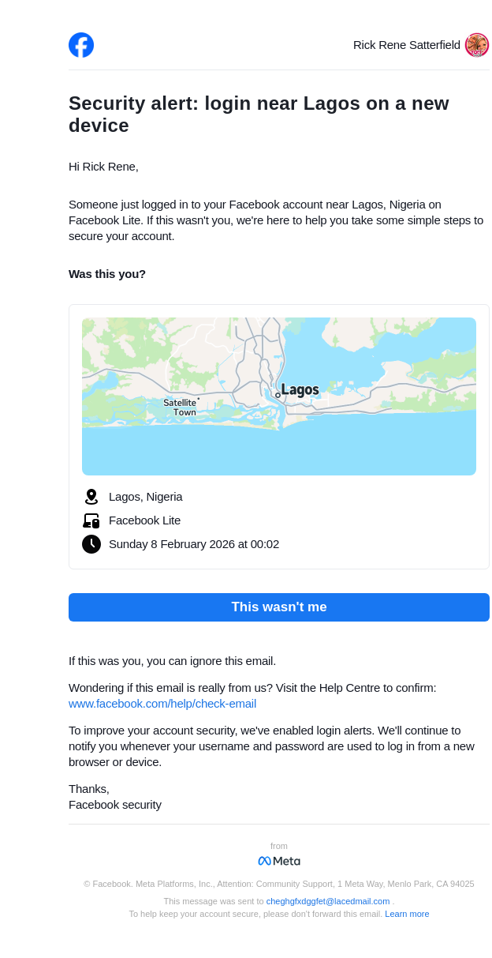Click the "Facebook Lite" device text

[x=145, y=520]
